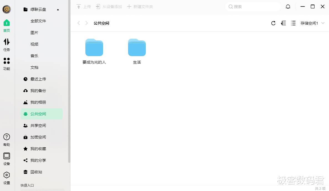Refresh the file list

(273, 23)
